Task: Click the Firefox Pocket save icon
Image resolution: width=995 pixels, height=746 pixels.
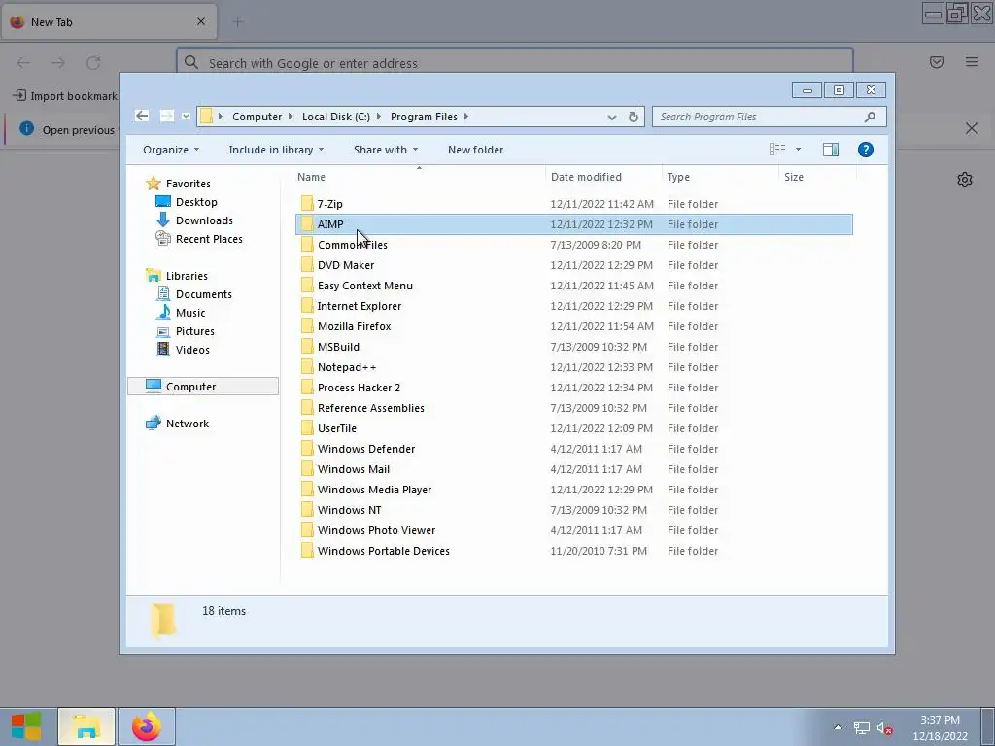Action: tap(937, 61)
